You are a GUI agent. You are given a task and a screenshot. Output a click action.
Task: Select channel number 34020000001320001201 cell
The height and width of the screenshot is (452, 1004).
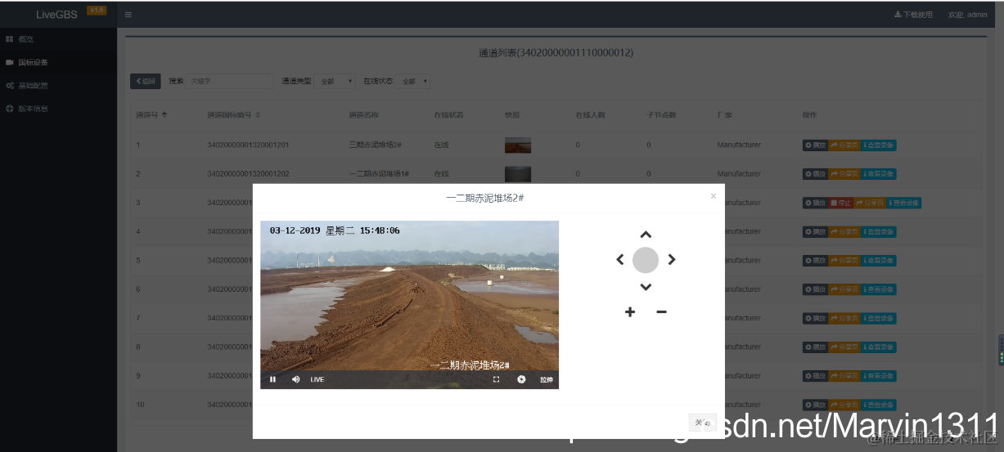(248, 145)
